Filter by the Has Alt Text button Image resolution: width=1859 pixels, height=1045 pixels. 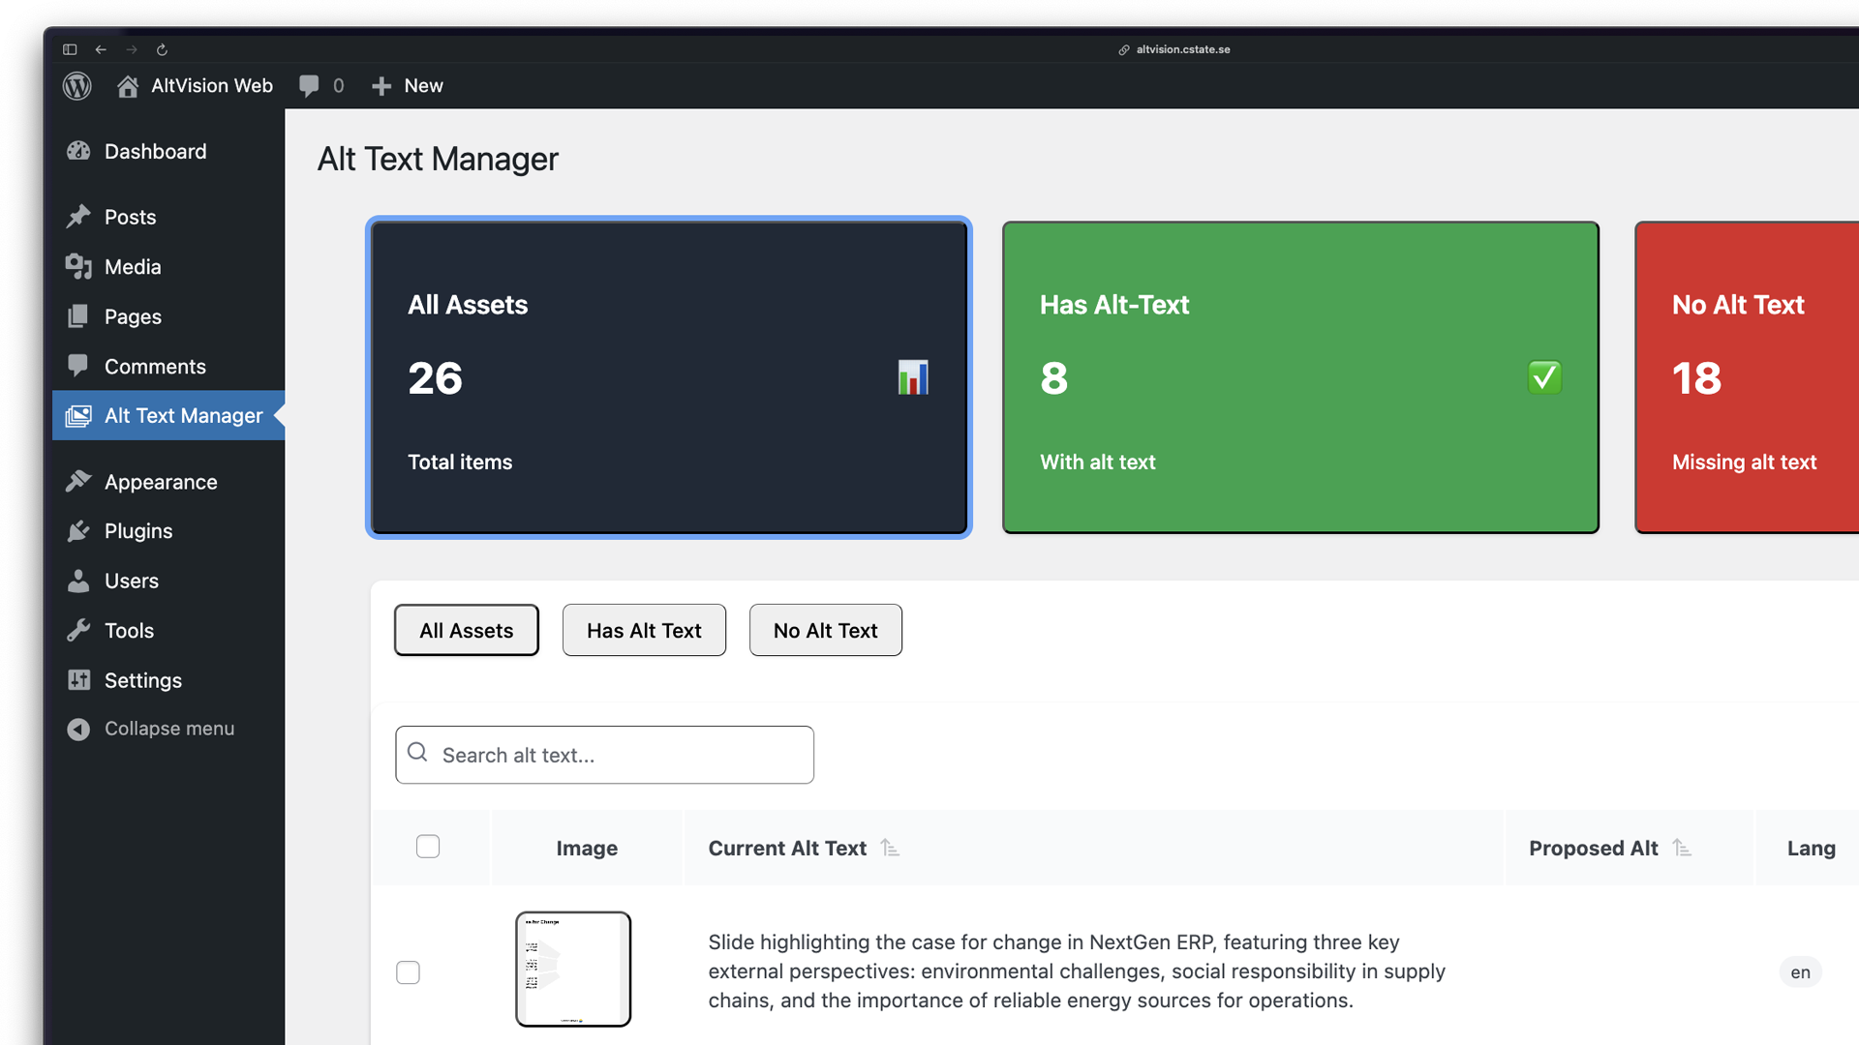click(644, 631)
